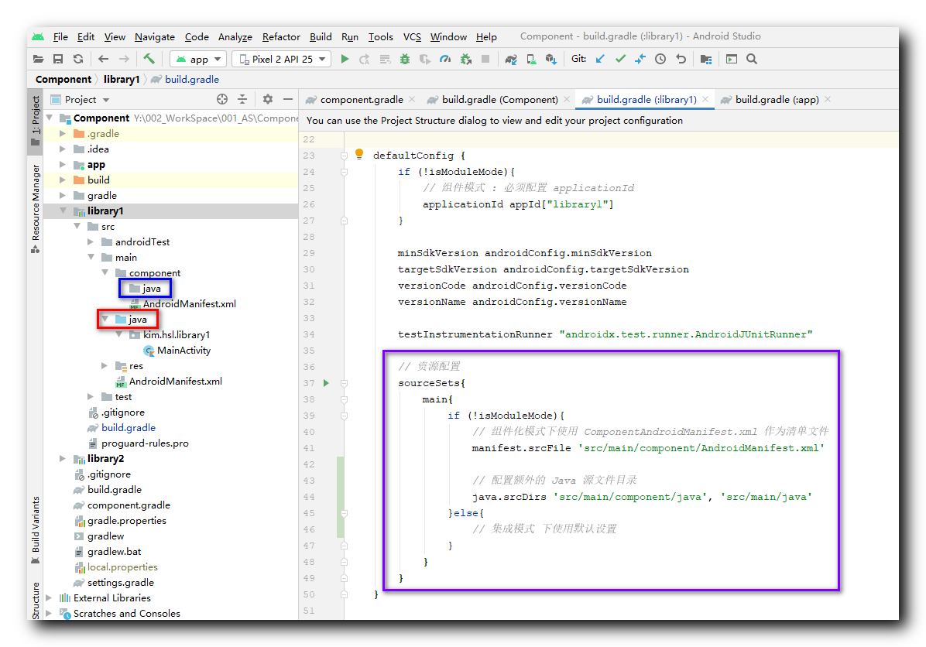Image resolution: width=926 pixels, height=647 pixels.
Task: Click the Component breadcrumb
Action: click(63, 79)
